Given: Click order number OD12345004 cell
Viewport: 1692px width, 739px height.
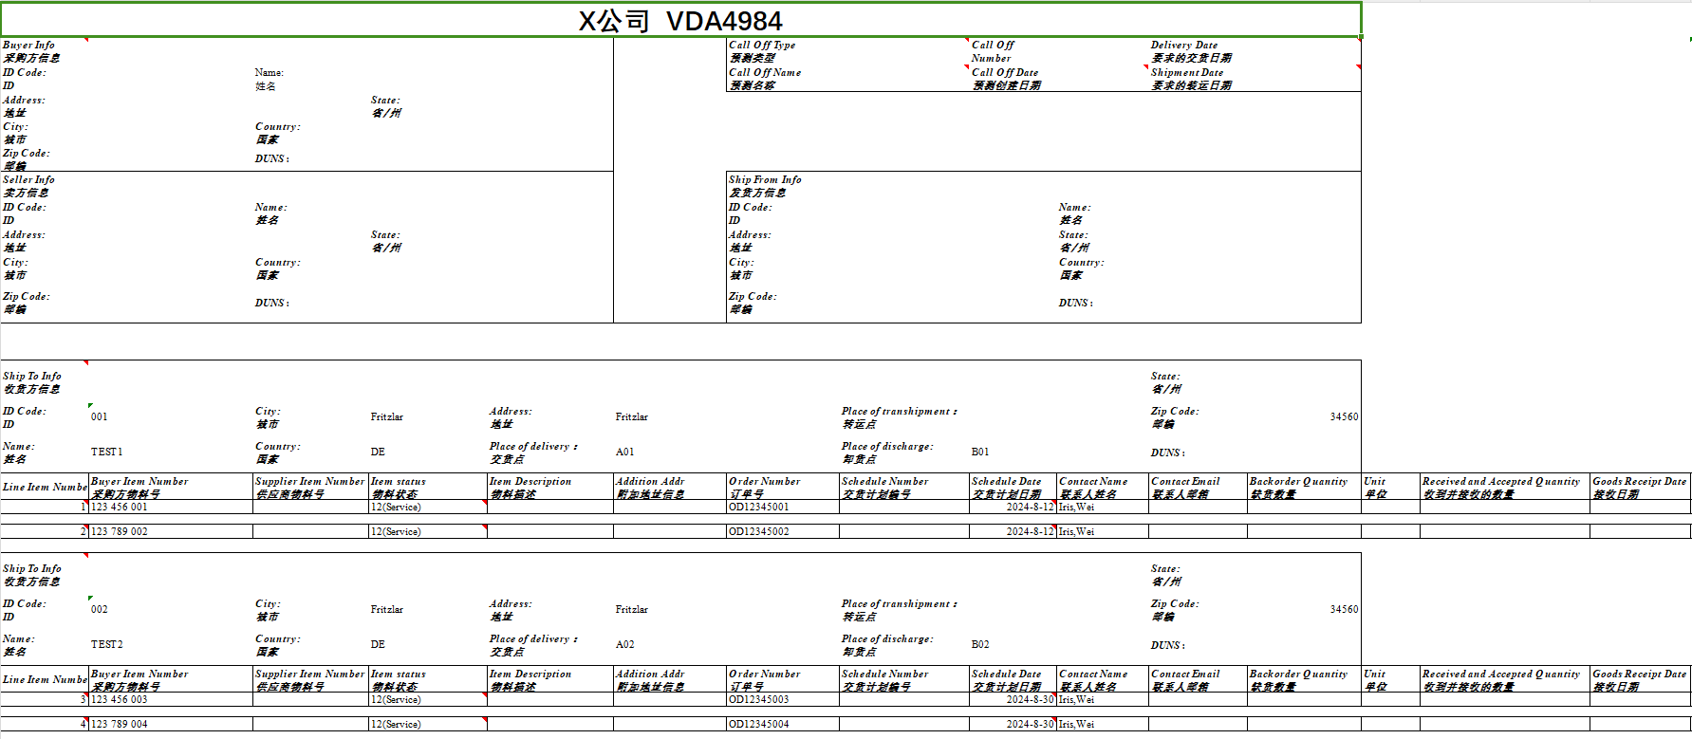Looking at the screenshot, I should point(759,725).
